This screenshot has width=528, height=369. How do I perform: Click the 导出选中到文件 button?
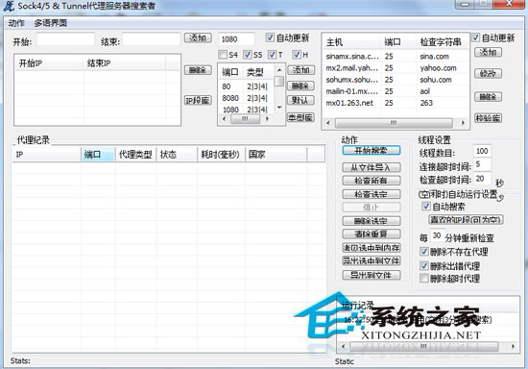372,260
